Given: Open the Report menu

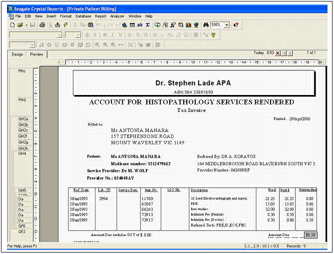Looking at the screenshot, I should pos(100,16).
